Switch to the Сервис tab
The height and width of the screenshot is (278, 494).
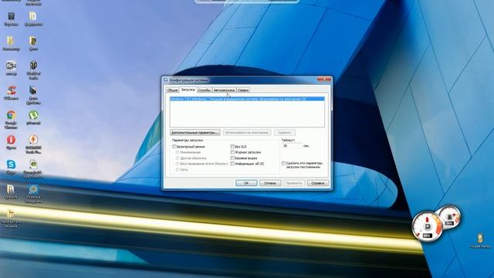[243, 90]
